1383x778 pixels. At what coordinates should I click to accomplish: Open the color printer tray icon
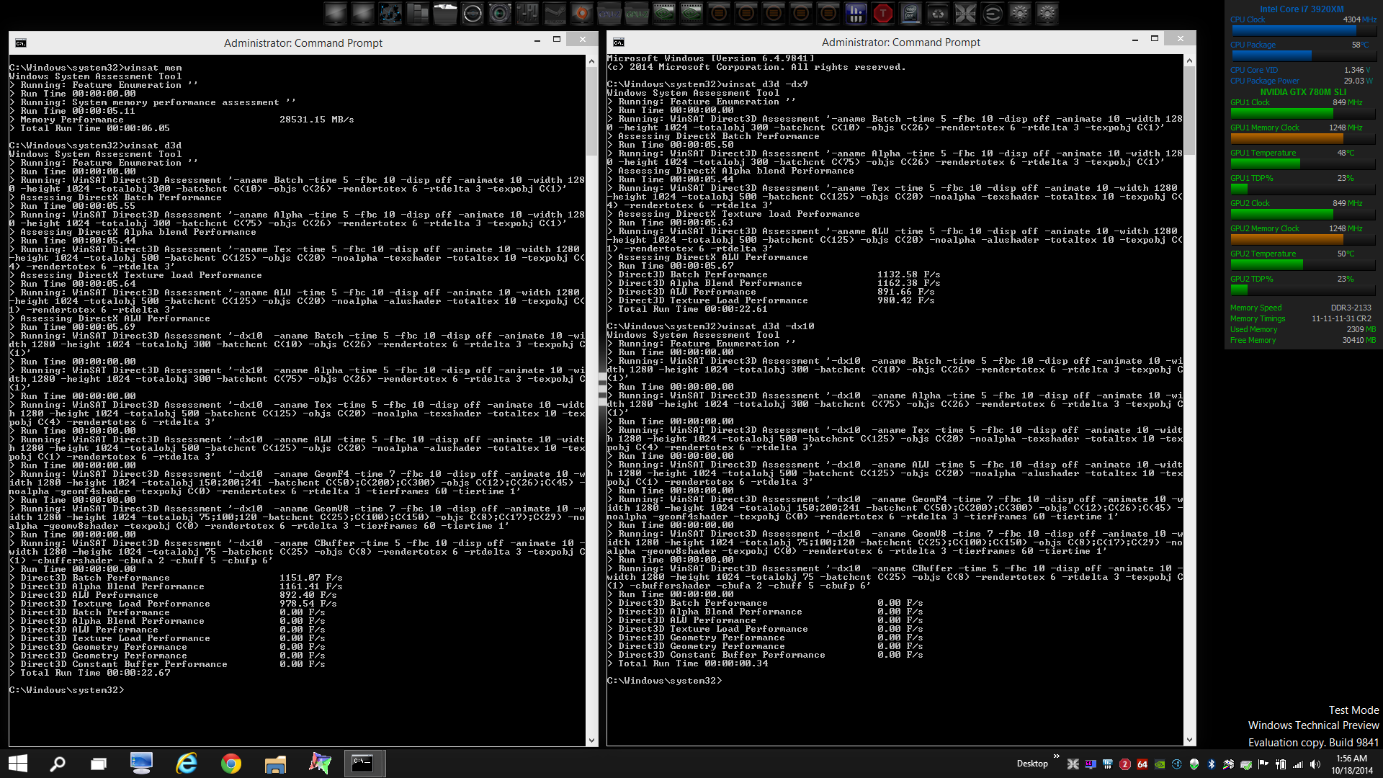(x=1228, y=764)
